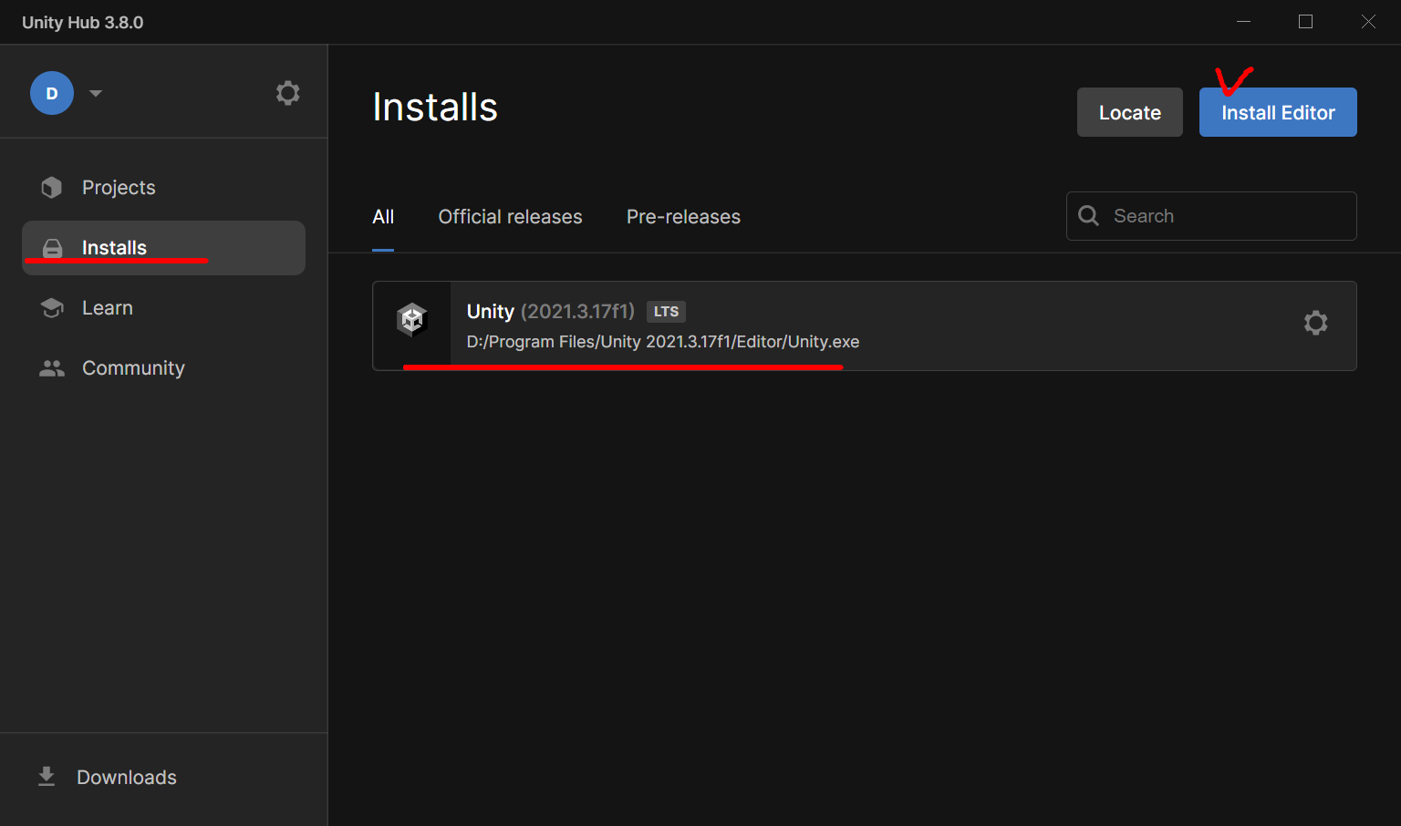Switch to Pre-releases tab
The height and width of the screenshot is (826, 1401).
[x=683, y=217]
